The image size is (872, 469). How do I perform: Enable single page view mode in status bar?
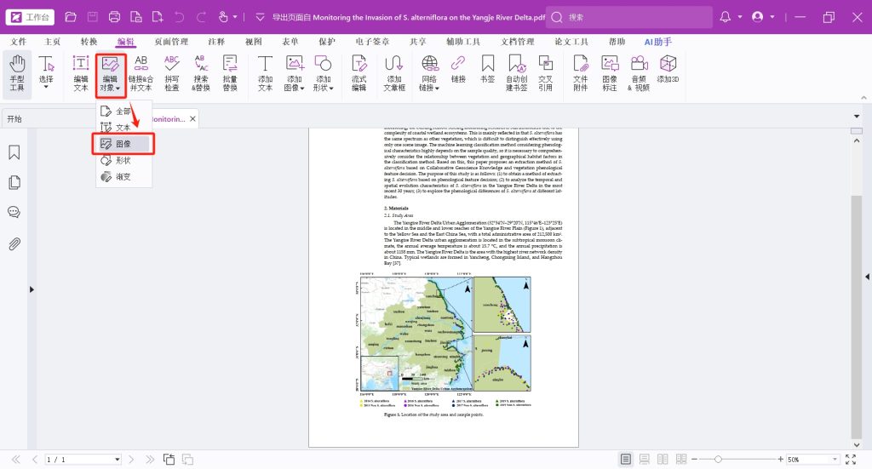pyautogui.click(x=626, y=460)
